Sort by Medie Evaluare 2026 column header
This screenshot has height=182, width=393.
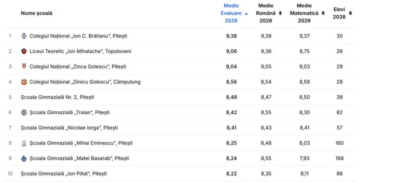click(x=231, y=13)
